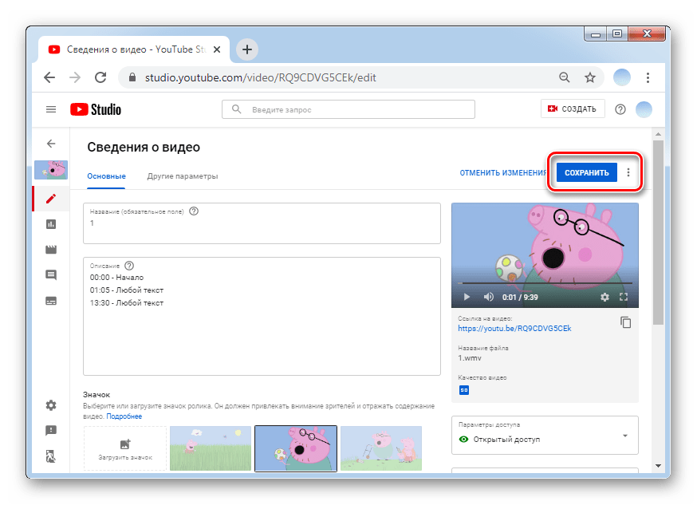
Task: Open the Comments icon in the sidebar
Action: click(51, 275)
